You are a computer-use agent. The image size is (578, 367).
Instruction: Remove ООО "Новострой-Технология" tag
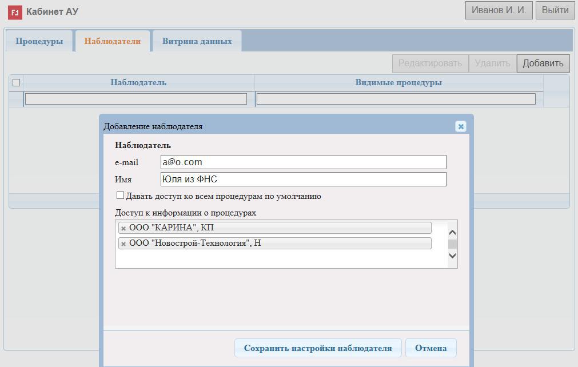pos(123,244)
